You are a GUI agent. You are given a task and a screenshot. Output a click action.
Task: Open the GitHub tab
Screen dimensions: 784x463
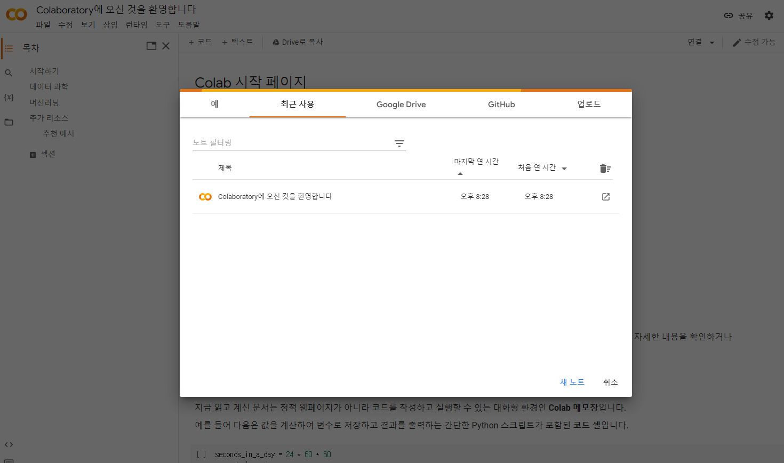pyautogui.click(x=501, y=104)
